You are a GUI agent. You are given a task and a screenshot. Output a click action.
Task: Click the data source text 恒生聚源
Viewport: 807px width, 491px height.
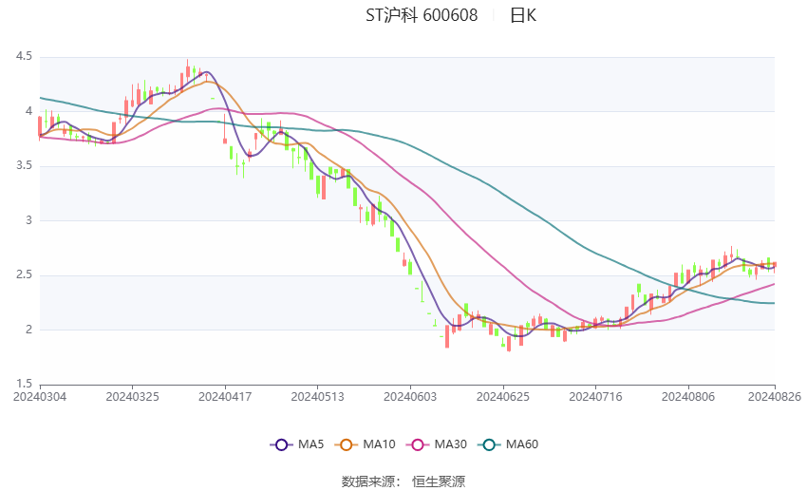pyautogui.click(x=439, y=482)
